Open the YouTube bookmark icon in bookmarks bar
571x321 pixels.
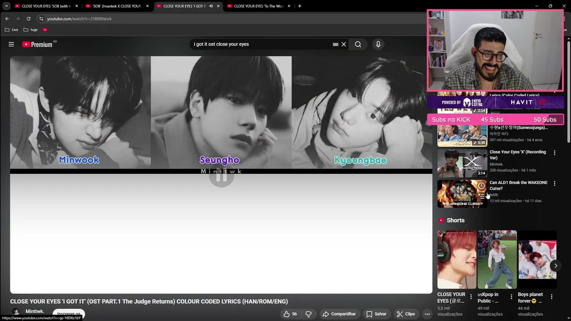coord(45,30)
